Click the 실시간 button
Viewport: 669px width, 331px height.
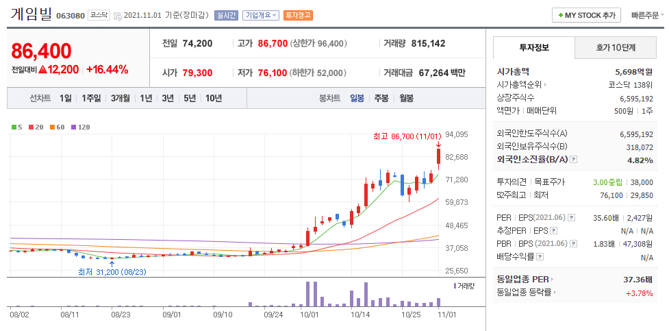click(x=226, y=15)
